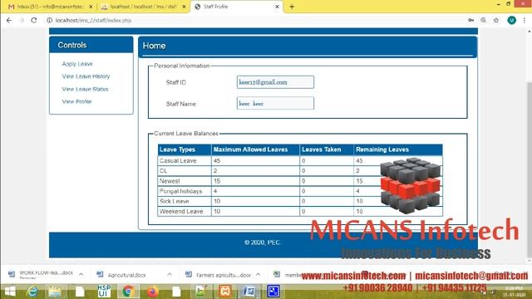Open the View Profile link
This screenshot has width=532, height=299.
point(76,101)
